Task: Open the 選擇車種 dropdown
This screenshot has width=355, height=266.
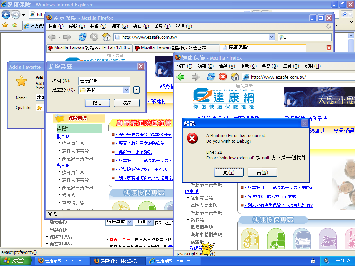Action: pos(130,222)
